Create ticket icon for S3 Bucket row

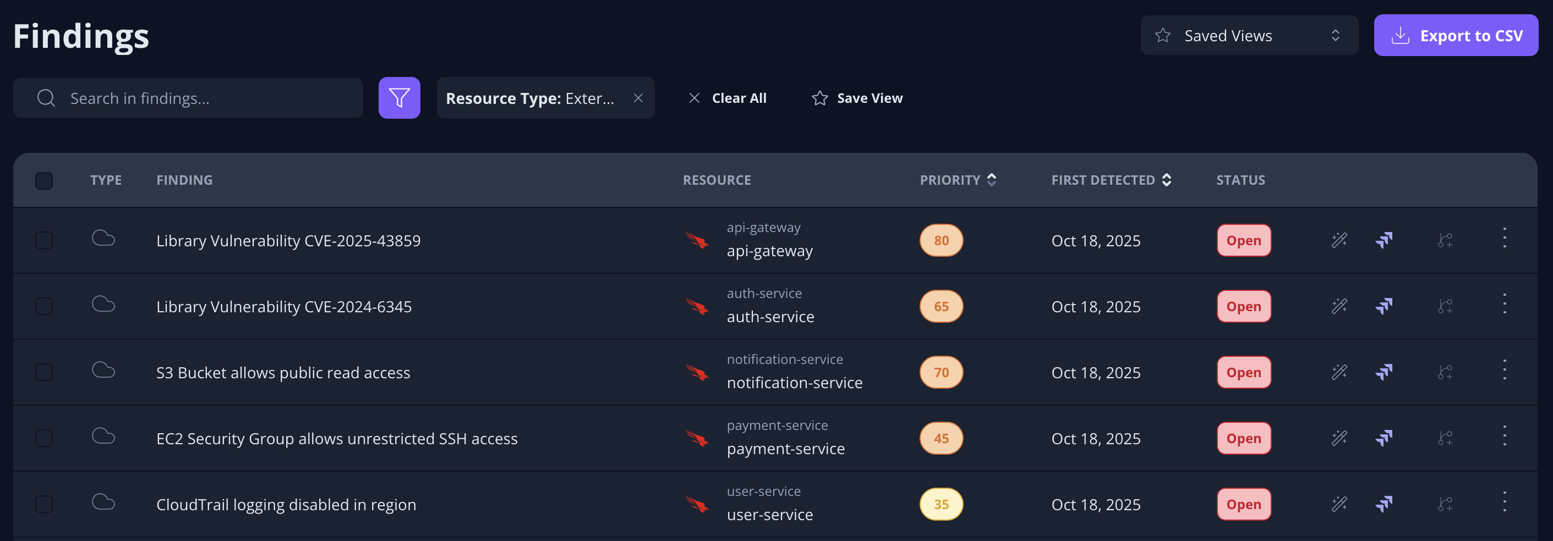pos(1384,372)
